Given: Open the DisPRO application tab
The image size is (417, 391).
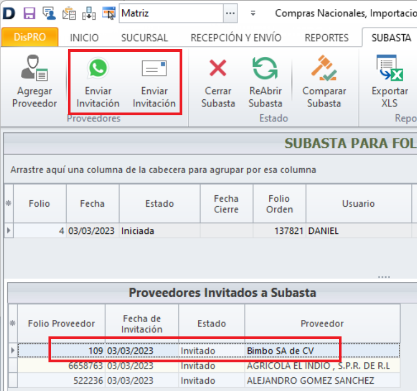Looking at the screenshot, I should (x=30, y=37).
